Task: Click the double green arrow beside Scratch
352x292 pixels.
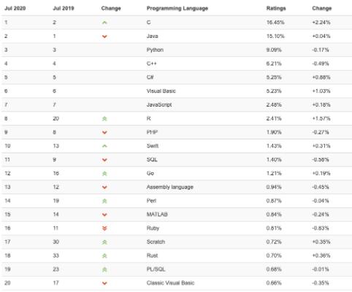Action: [x=104, y=242]
